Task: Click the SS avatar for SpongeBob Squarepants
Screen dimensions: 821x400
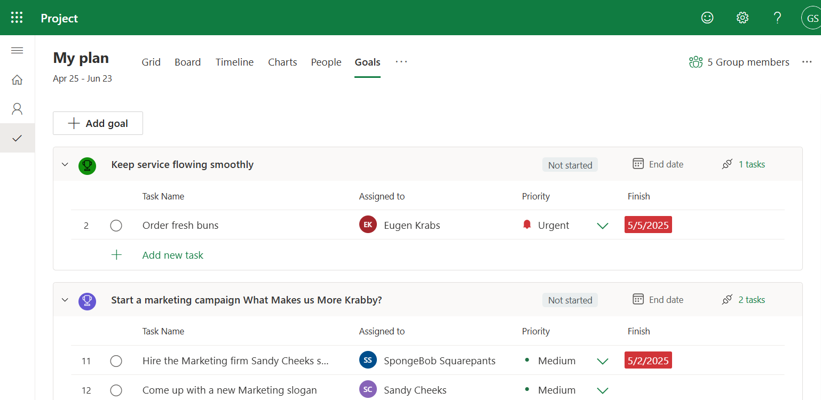Action: point(368,360)
